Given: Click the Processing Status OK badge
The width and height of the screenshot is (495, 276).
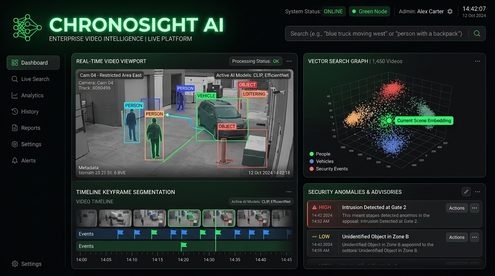Looking at the screenshot, I should [x=256, y=61].
